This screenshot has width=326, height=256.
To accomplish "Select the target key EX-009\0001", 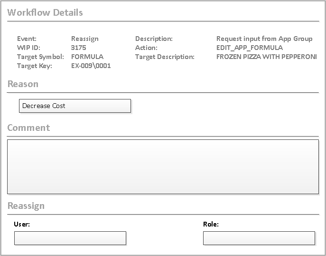I will pyautogui.click(x=91, y=66).
